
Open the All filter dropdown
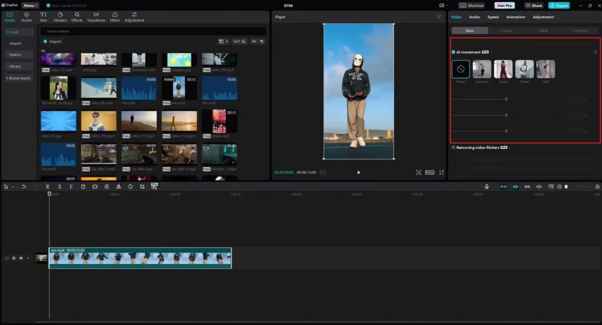(257, 42)
